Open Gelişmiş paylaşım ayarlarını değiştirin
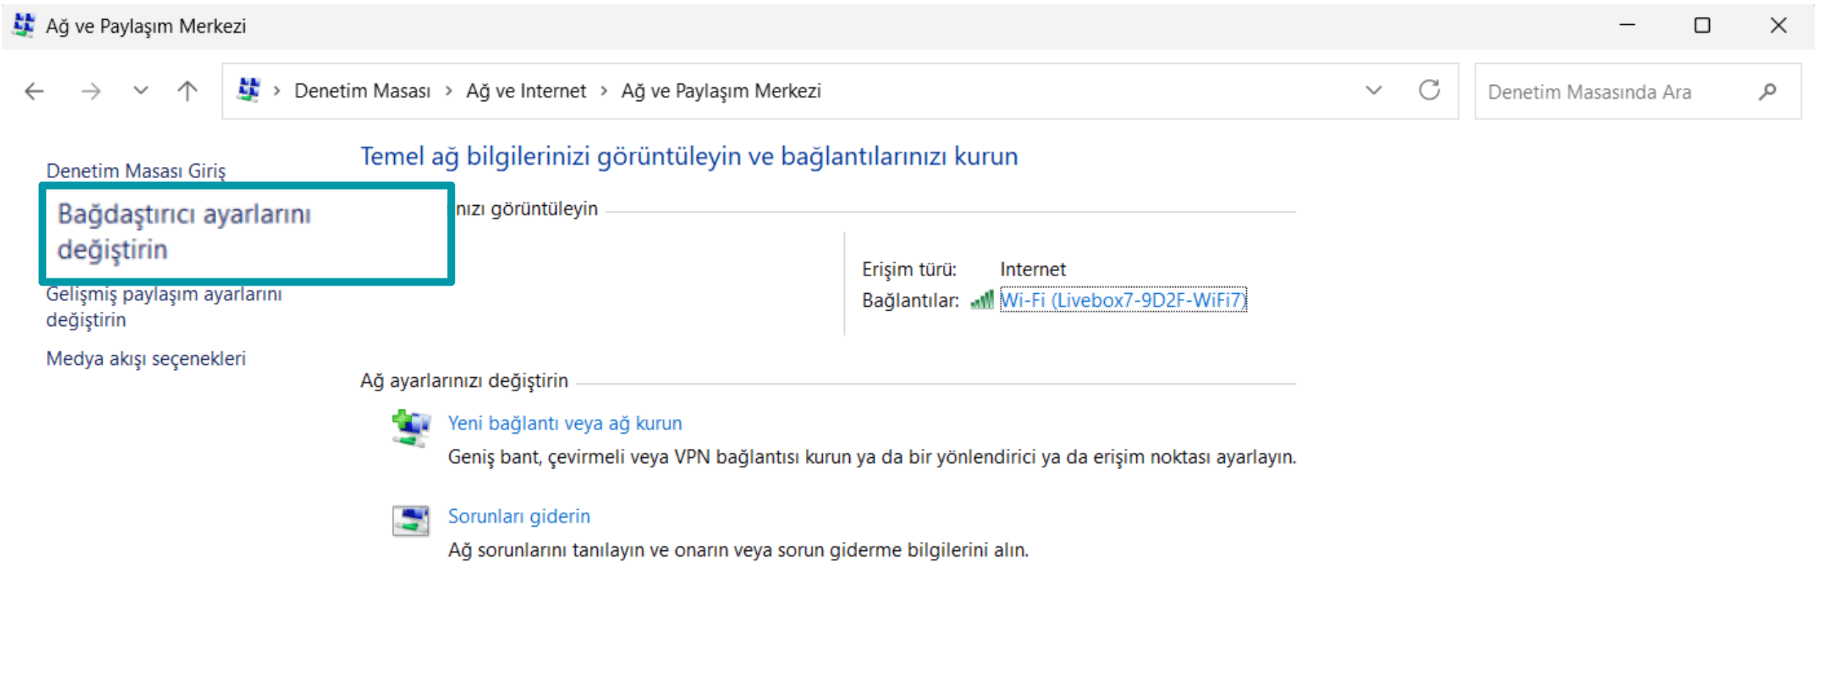The image size is (1822, 682). click(164, 306)
